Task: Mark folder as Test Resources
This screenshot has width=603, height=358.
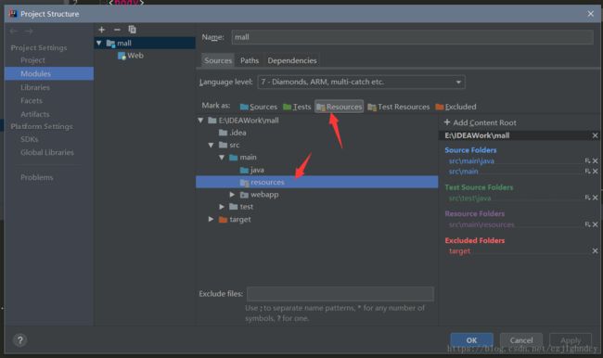Action: click(x=398, y=107)
